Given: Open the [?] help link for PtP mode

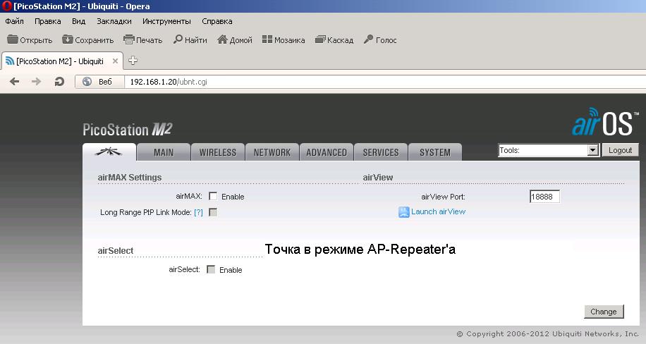Looking at the screenshot, I should click(199, 212).
